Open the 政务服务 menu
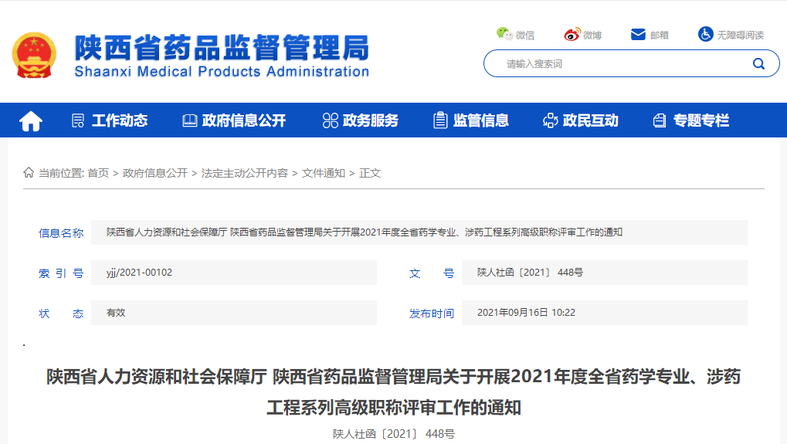This screenshot has height=444, width=787. 361,120
